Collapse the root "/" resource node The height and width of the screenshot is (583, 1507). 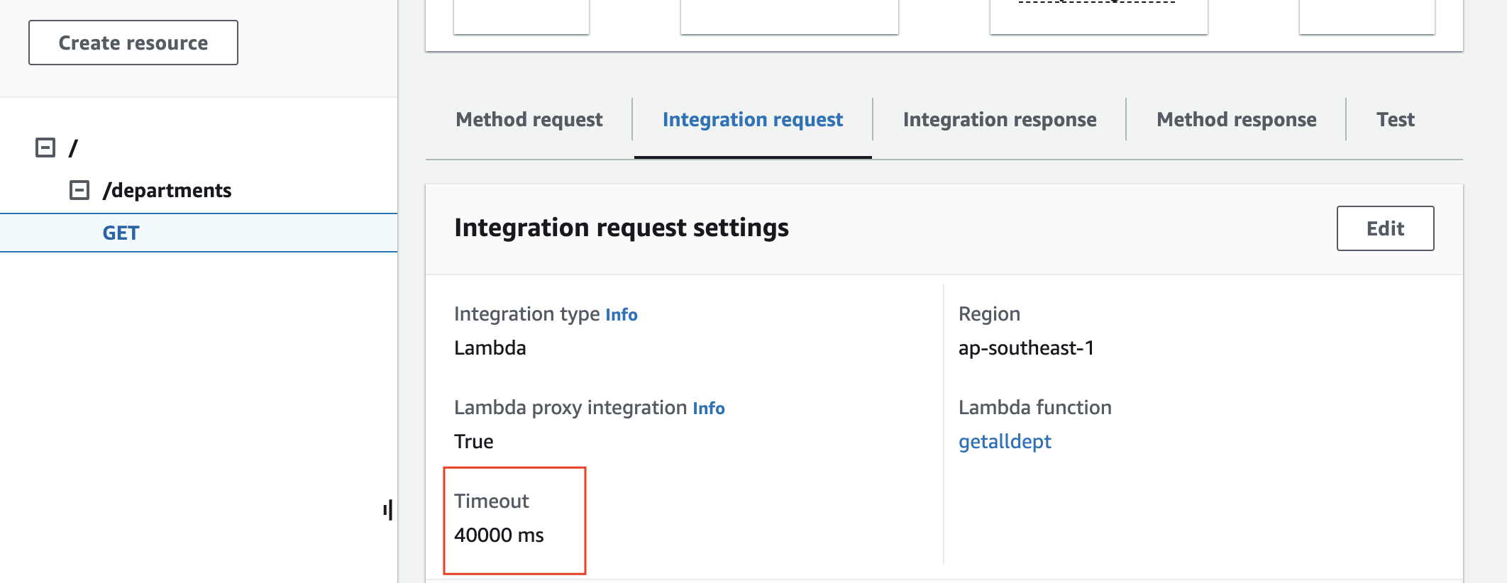(x=45, y=148)
